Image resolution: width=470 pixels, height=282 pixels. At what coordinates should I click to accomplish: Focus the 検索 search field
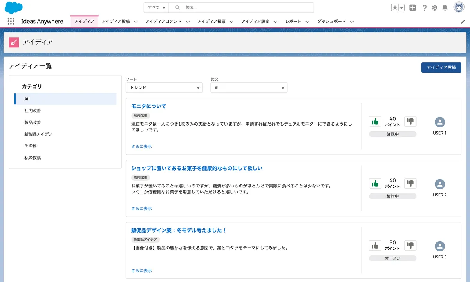tap(241, 8)
